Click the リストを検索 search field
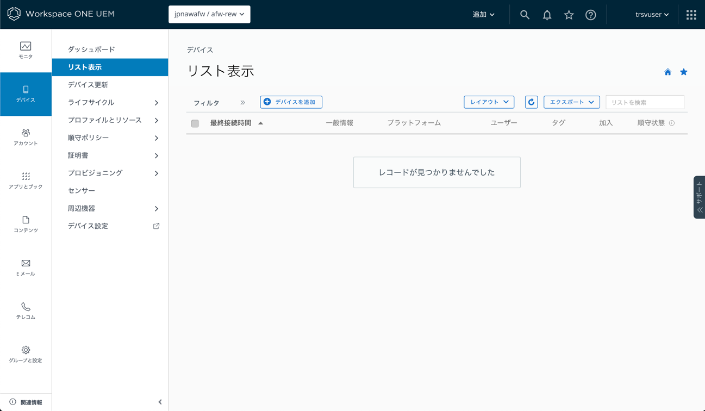 pyautogui.click(x=645, y=102)
